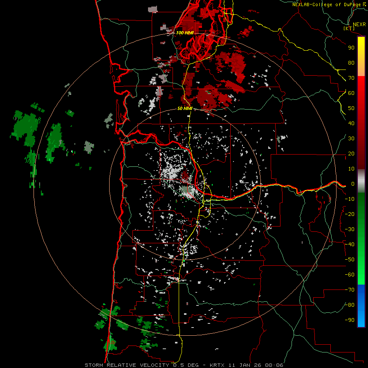This screenshot has width=368, height=368.
Task: Select the positive 80 scale label
Action: (351, 63)
